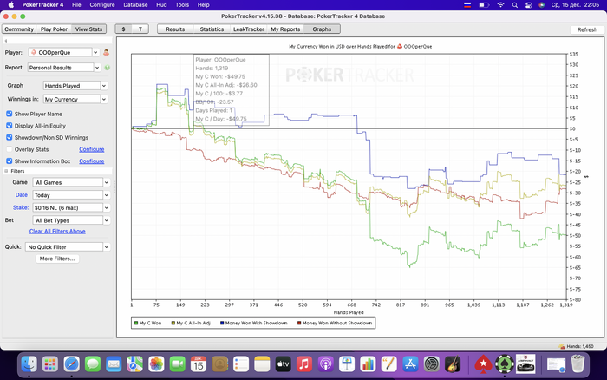Open the Play Poker tab
This screenshot has height=380, width=607.
pos(54,29)
